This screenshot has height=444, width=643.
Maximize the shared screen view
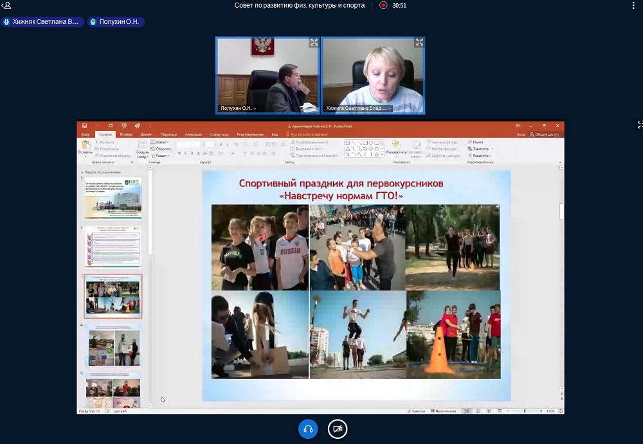coord(639,125)
